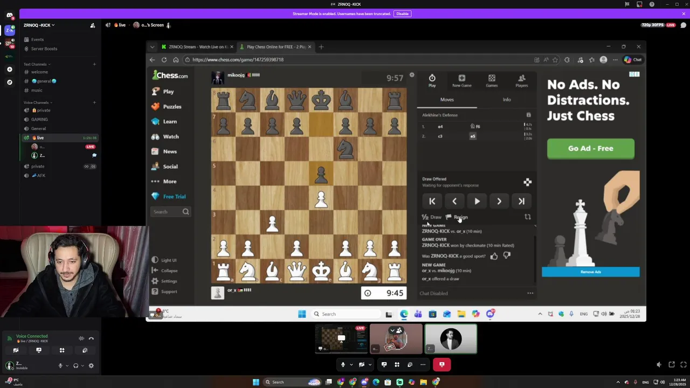Toggle microphone mute in call controls
The width and height of the screenshot is (690, 388).
click(x=343, y=365)
